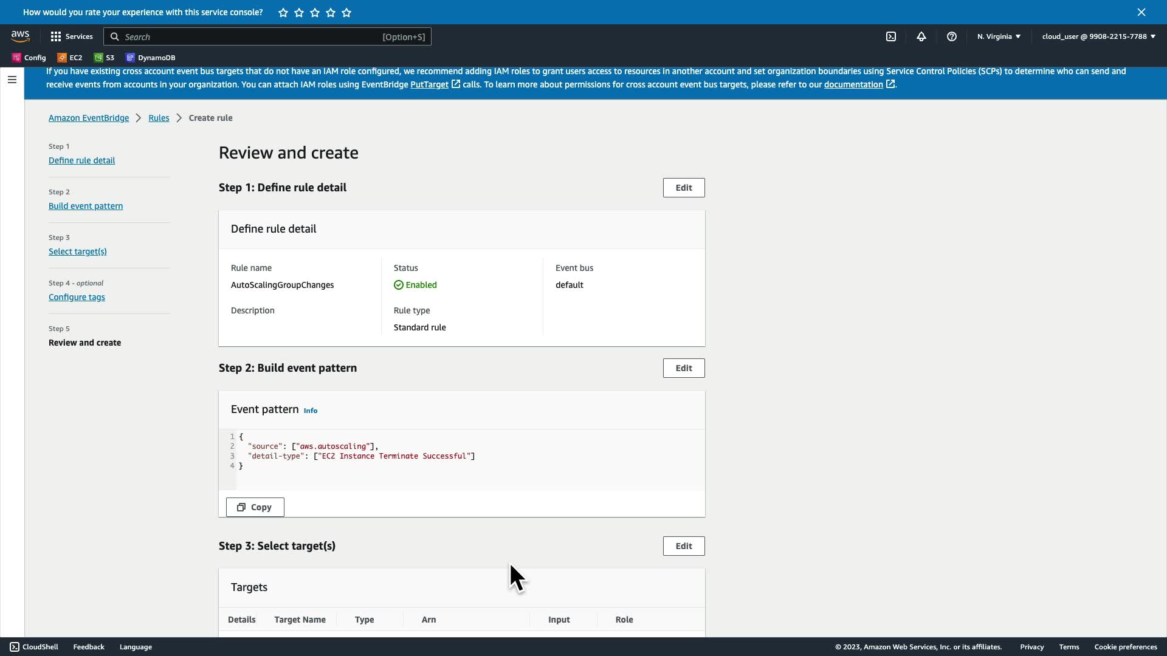Open the Services grid menu
The width and height of the screenshot is (1167, 656).
tap(72, 36)
